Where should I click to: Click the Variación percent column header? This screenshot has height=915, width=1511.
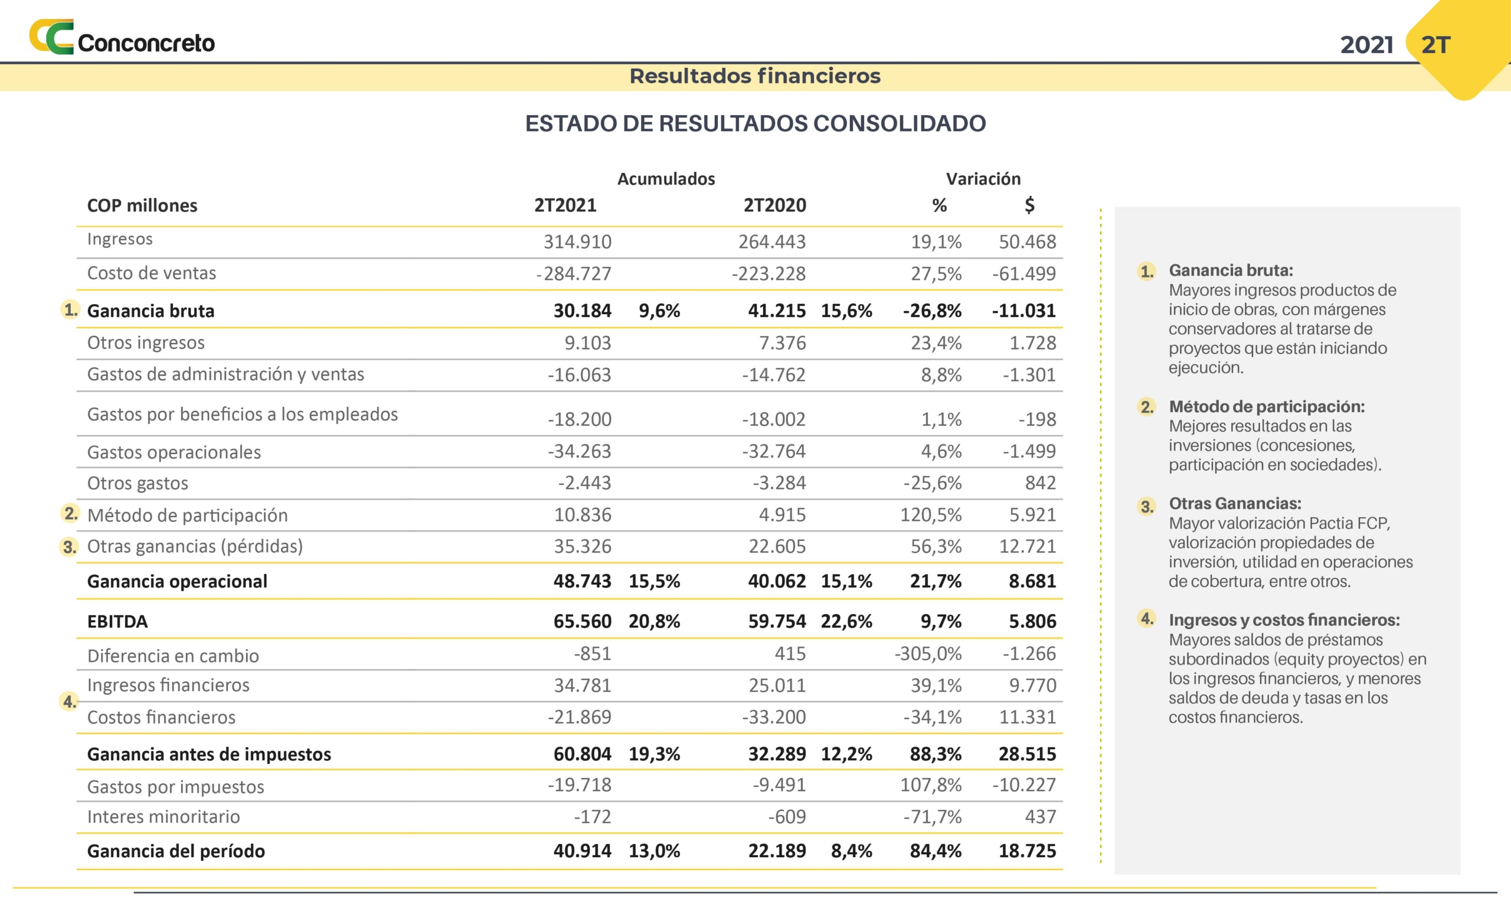pos(939,205)
